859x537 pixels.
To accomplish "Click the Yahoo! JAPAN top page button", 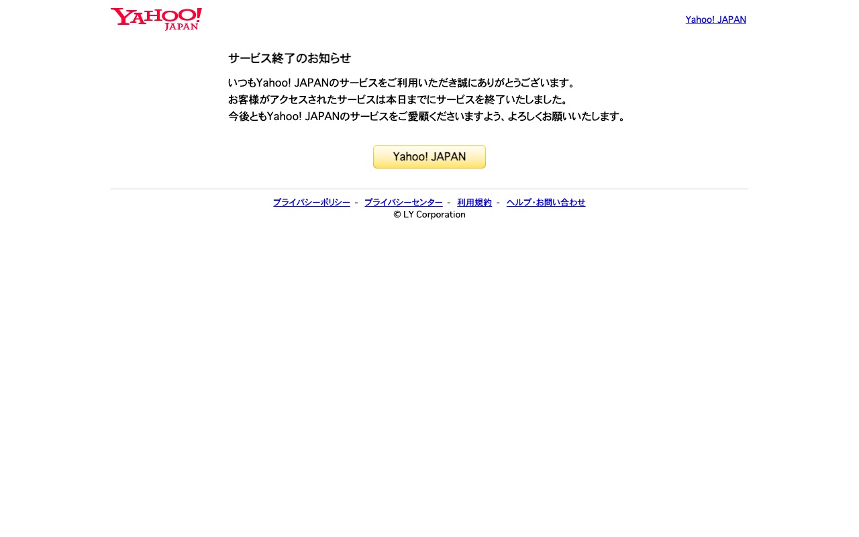I will 429,156.
